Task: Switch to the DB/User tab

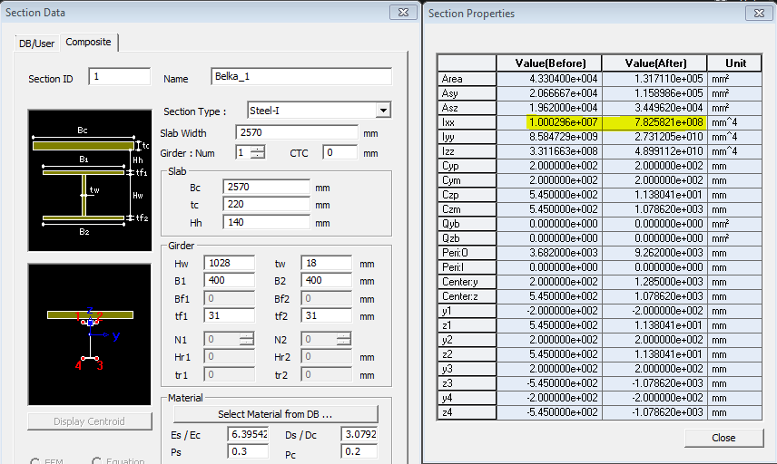Action: click(x=36, y=43)
